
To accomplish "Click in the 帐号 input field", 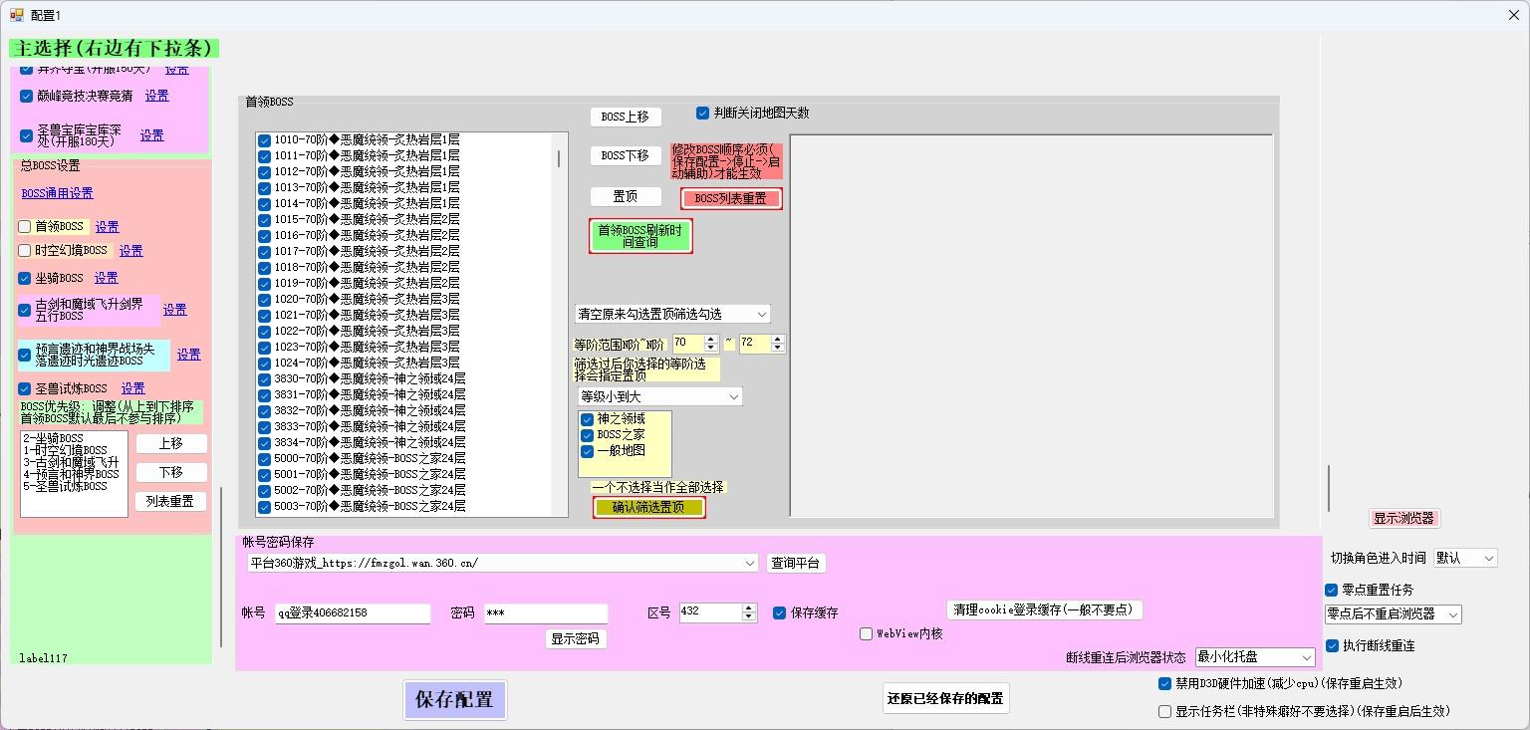I will [x=353, y=613].
